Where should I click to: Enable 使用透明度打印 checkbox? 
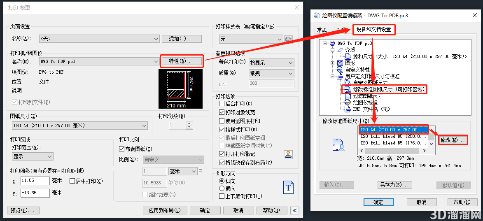click(x=222, y=121)
